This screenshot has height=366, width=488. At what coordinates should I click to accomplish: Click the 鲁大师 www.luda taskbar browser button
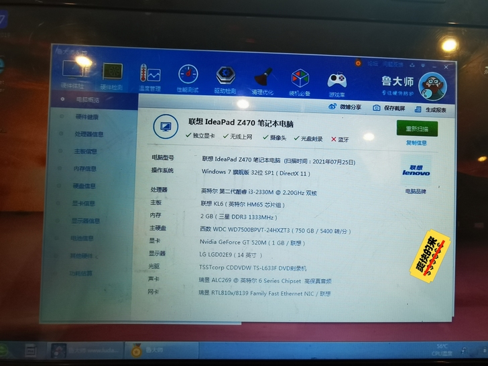(x=85, y=350)
